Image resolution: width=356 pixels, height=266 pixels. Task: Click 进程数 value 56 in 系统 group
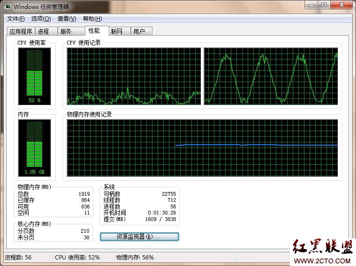point(173,207)
